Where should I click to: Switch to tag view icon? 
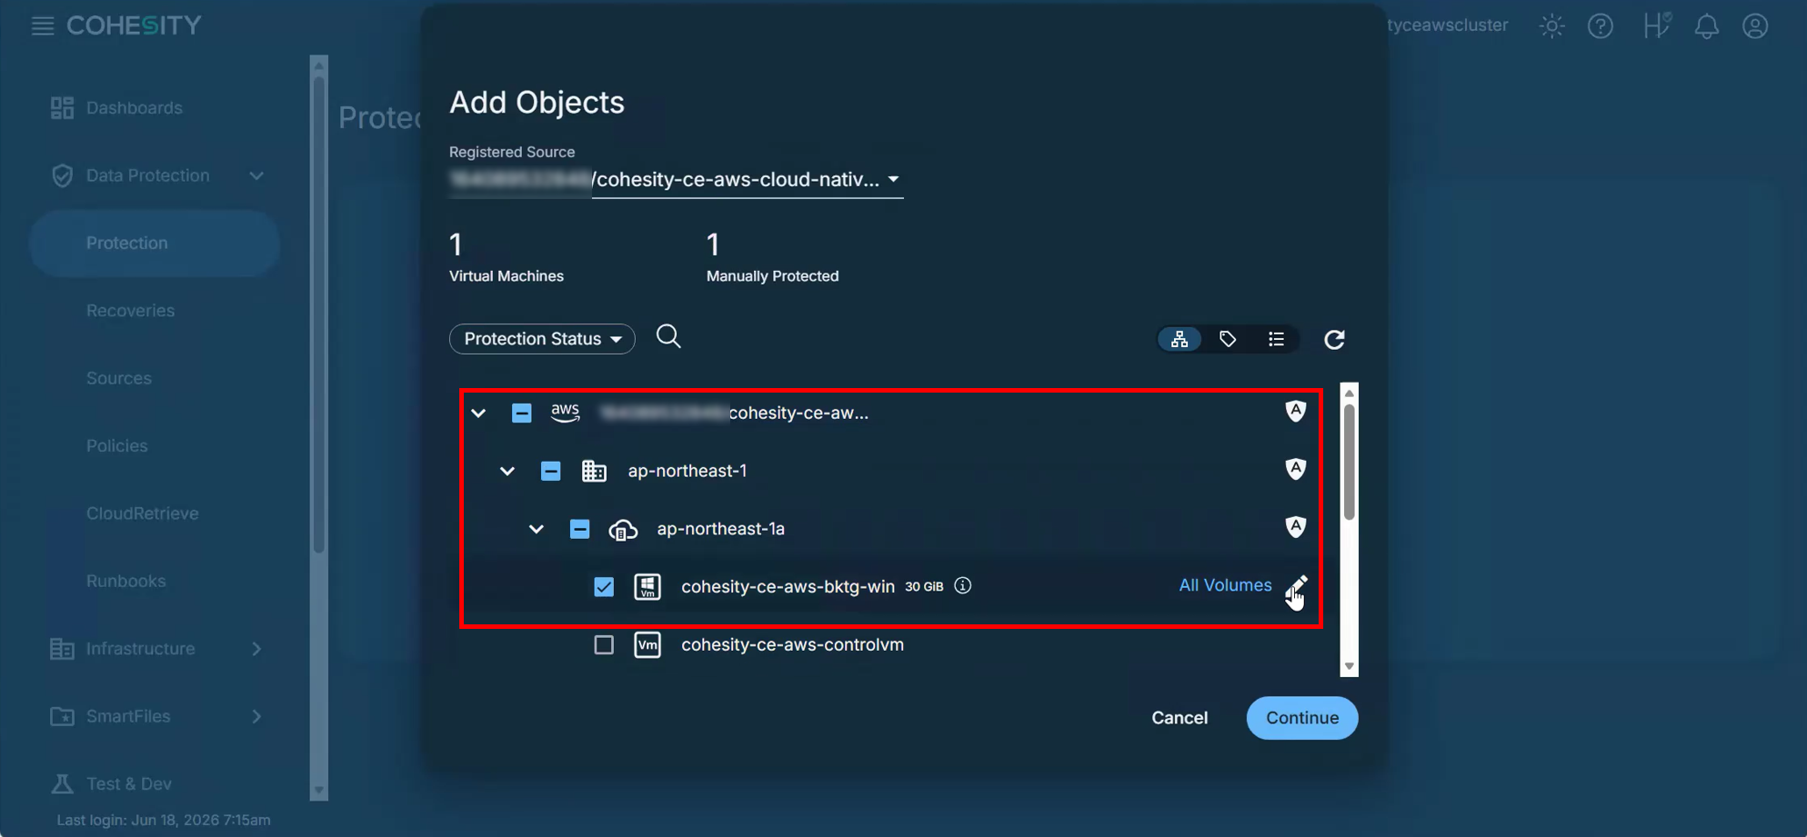pyautogui.click(x=1228, y=339)
